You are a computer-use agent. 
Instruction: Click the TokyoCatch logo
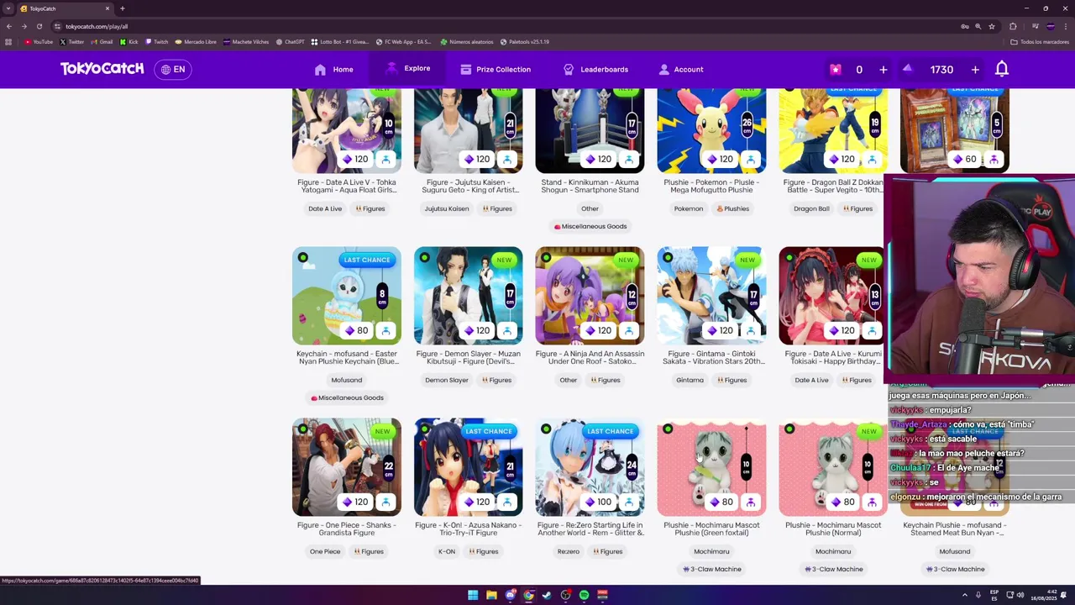pos(102,69)
